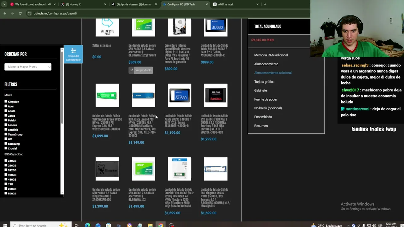The height and width of the screenshot is (227, 404).
Task: Check the Crucial brand filter
Action: (6, 148)
